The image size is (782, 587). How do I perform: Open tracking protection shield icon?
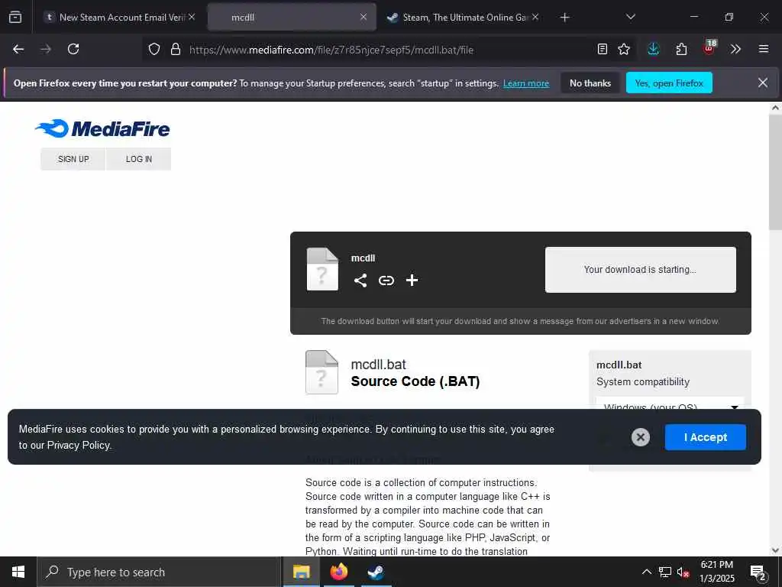[154, 49]
